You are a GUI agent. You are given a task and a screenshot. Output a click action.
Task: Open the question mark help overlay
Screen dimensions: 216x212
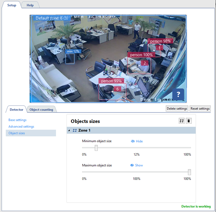click(178, 94)
